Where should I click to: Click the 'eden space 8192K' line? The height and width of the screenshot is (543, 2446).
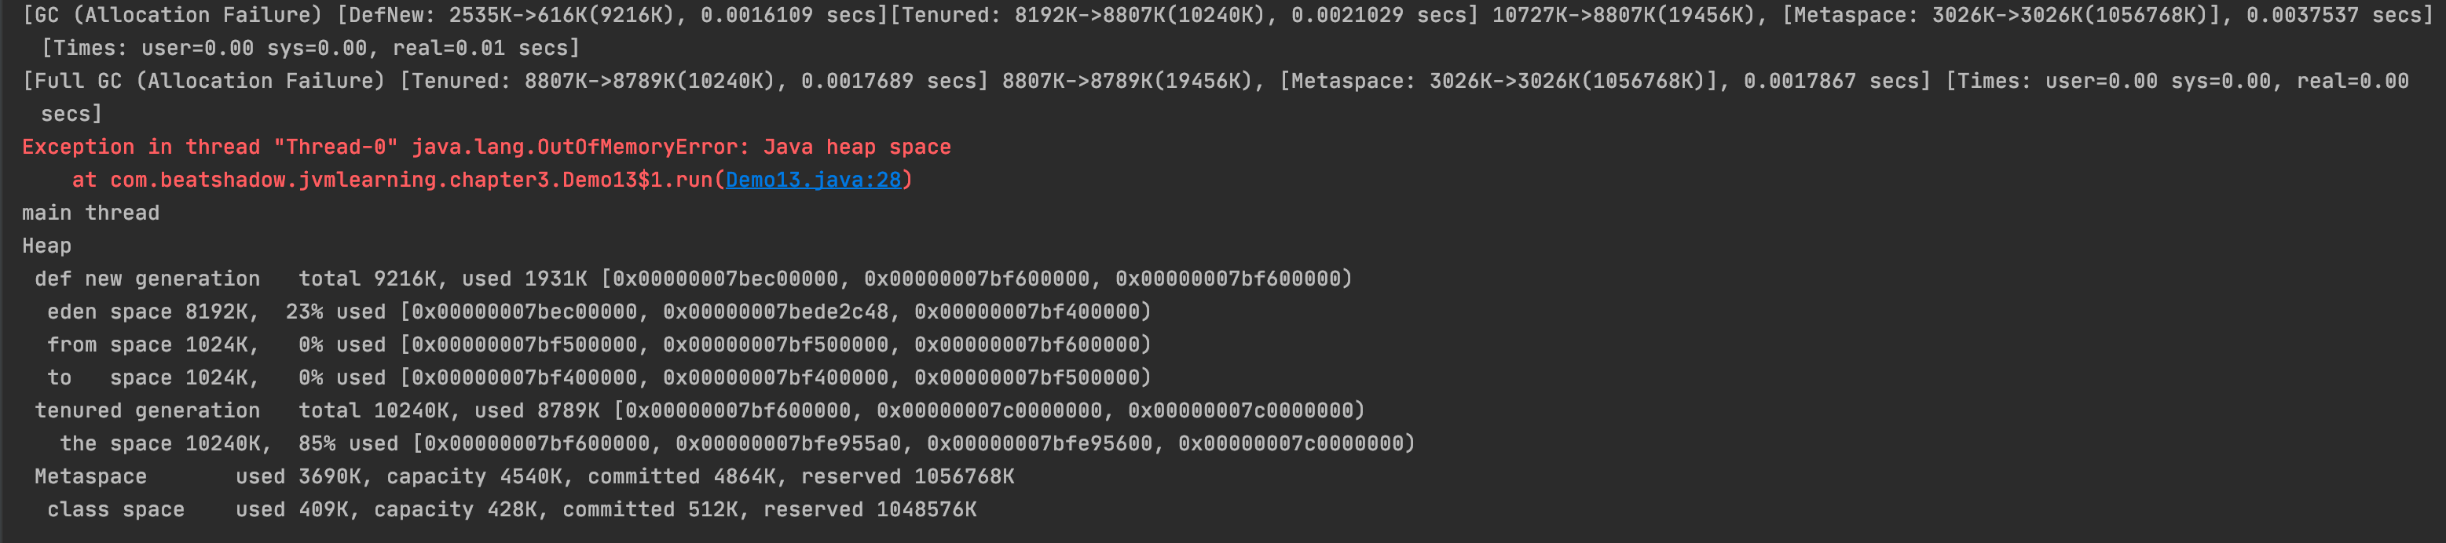152,312
